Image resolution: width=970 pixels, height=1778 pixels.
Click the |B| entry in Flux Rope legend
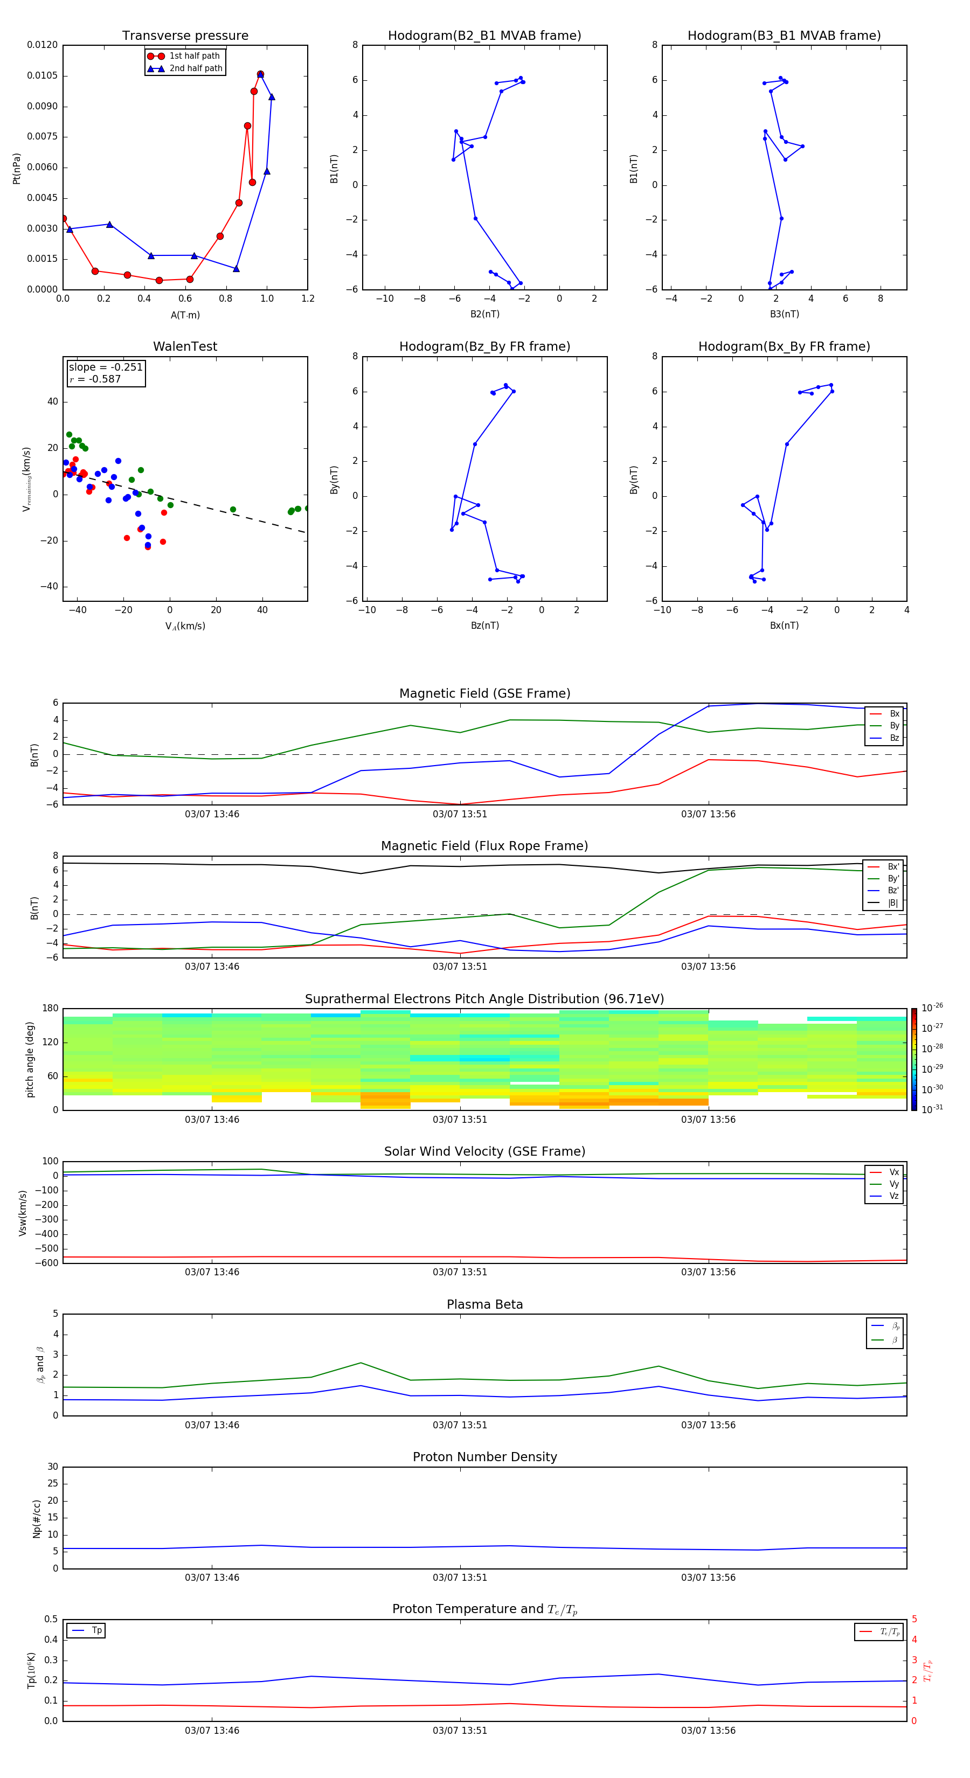tap(884, 903)
